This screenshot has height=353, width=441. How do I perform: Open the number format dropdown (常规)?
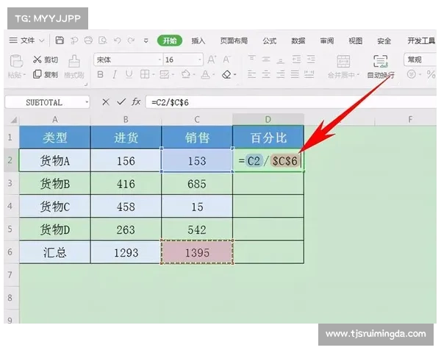pos(420,60)
